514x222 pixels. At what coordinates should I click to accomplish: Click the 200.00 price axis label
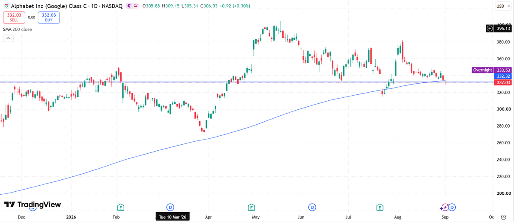[503, 193]
